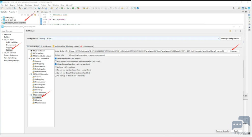Enable Add symbol cross reference table checkbox
The width and height of the screenshot is (252, 137).
point(55,61)
